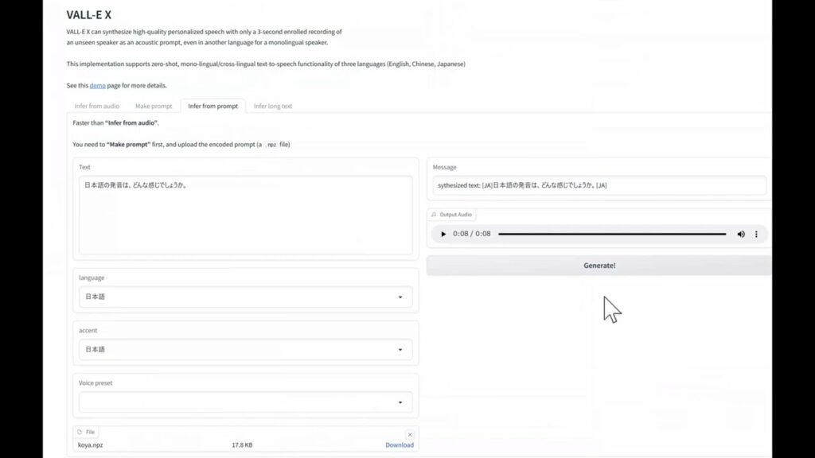Focus the Japanese Text input box

[x=245, y=215]
